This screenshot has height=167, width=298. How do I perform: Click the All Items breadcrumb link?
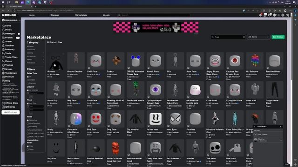click(51, 42)
